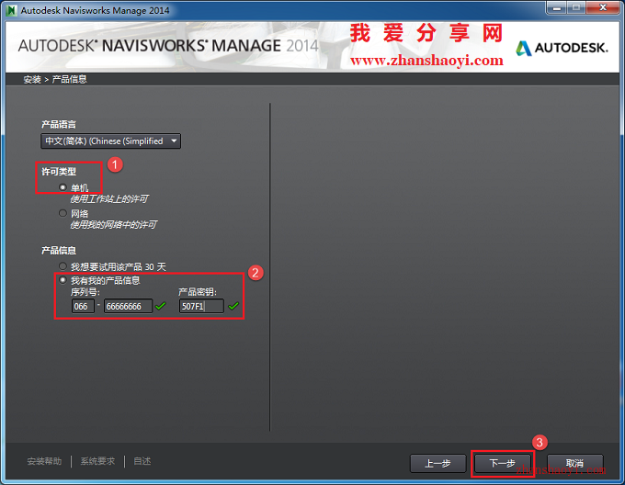
Task: Click the 使用我的网络中的许可 description text
Action: (x=114, y=224)
